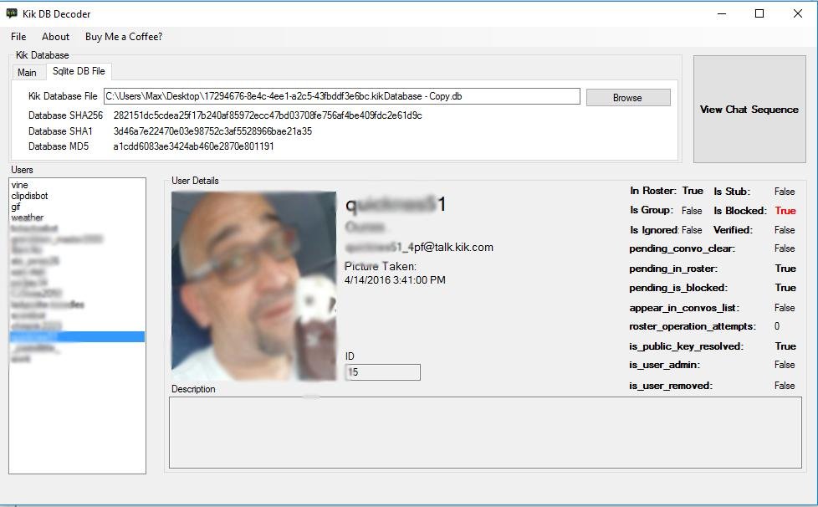818x507 pixels.
Task: Select the highlighted blue user row
Action: [77, 336]
